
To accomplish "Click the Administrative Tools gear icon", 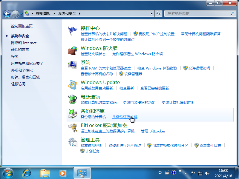I will pos(73,142).
